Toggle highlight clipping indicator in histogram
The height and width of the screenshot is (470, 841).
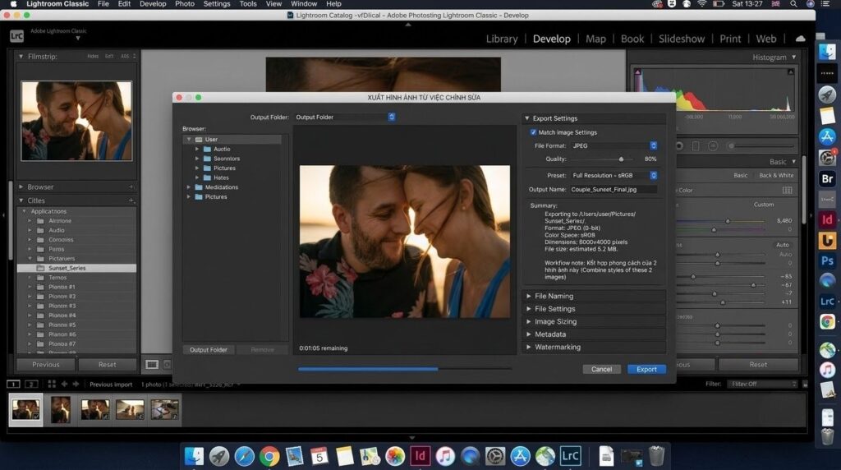click(x=791, y=71)
